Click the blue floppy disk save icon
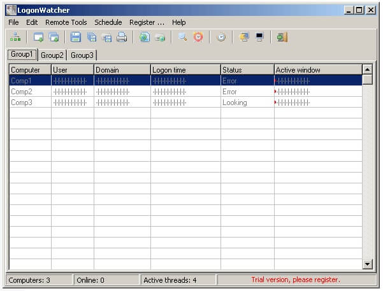The height and width of the screenshot is (291, 383). coord(76,38)
